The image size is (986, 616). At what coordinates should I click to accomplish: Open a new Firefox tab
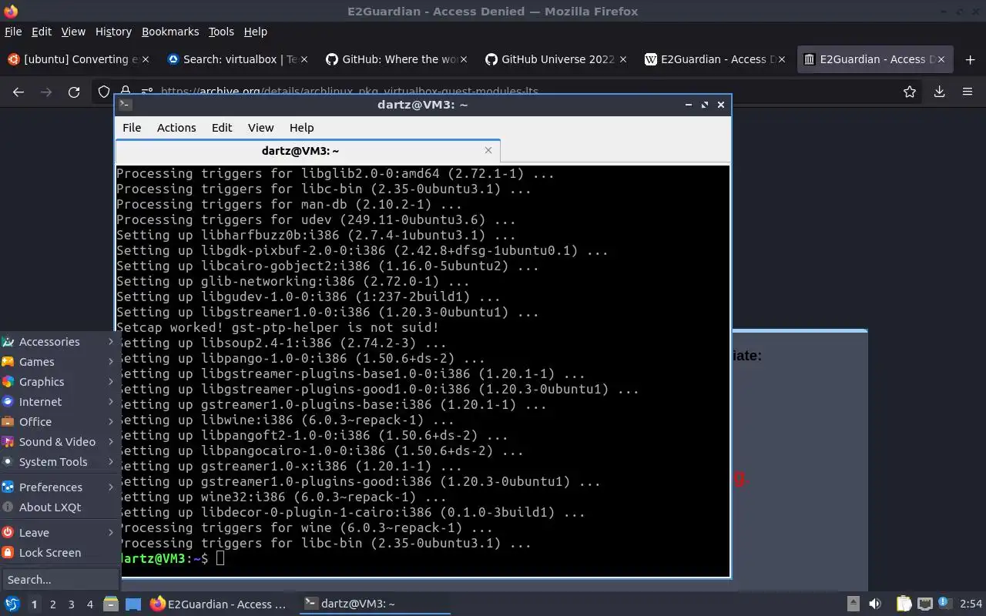[x=970, y=59]
